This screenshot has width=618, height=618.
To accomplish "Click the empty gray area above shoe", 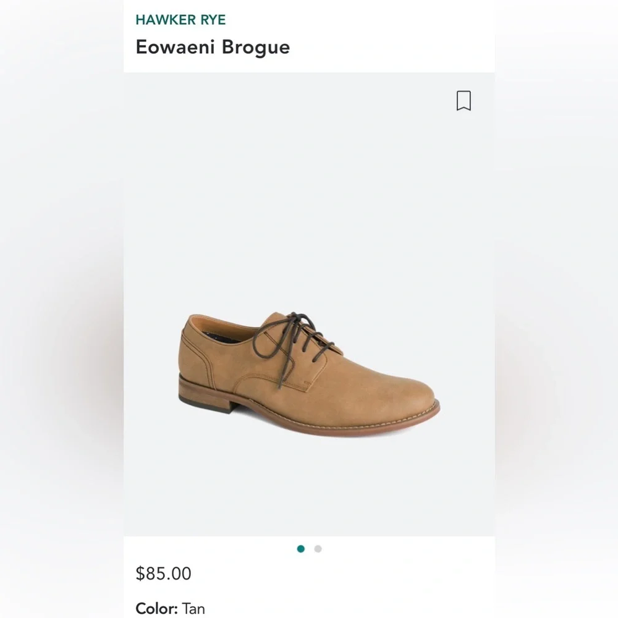I will pos(309,185).
